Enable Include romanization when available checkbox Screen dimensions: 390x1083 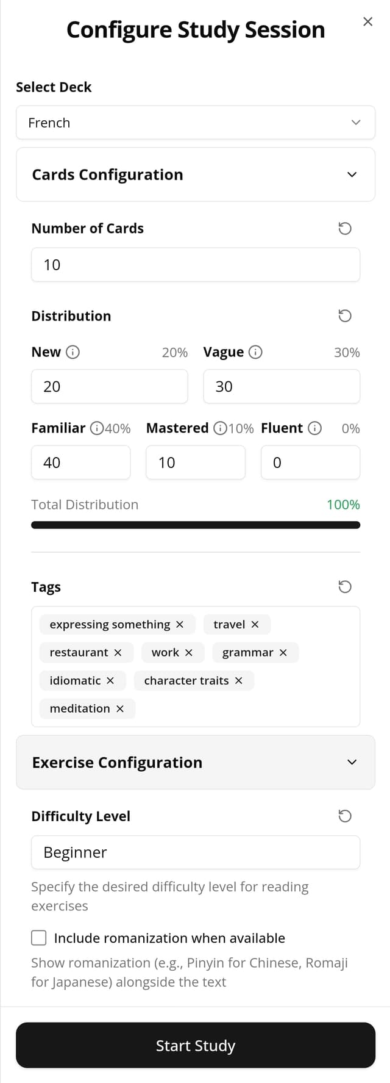[39, 938]
